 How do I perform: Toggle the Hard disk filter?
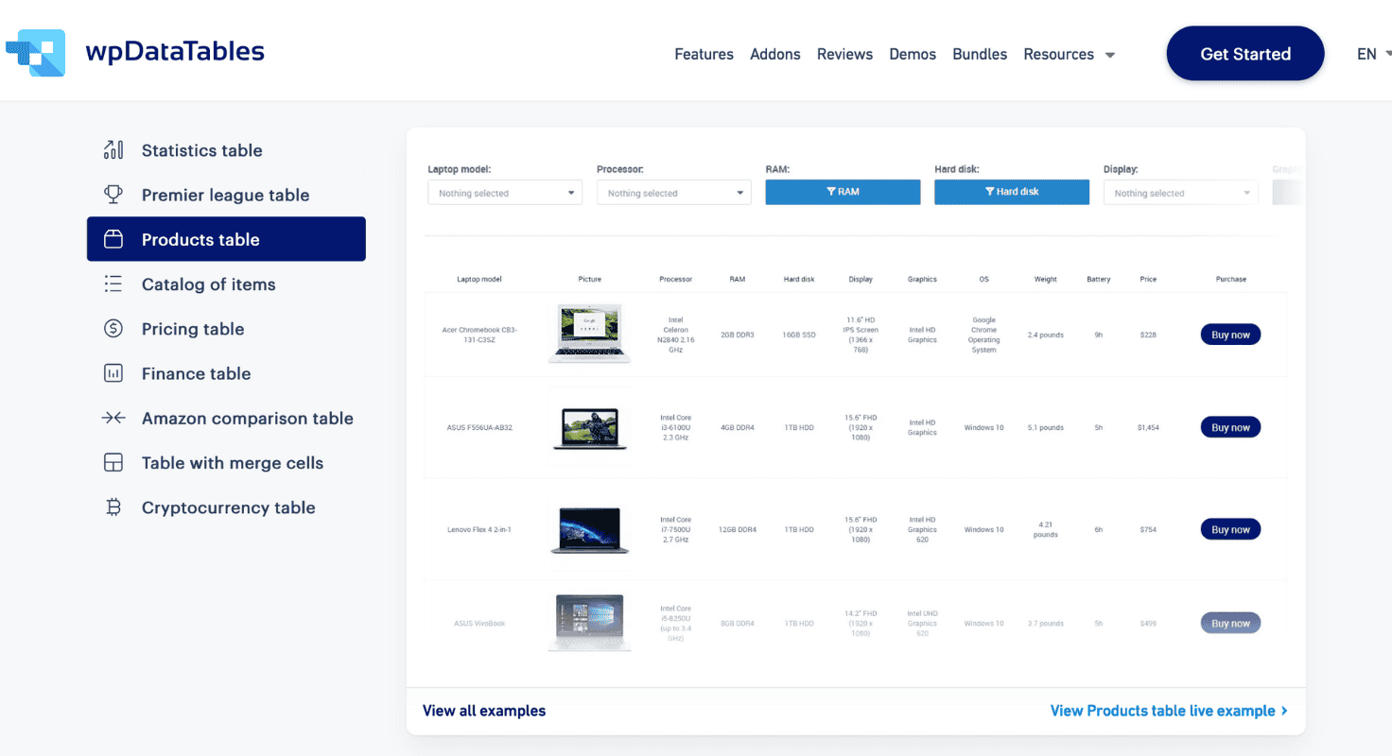(1011, 192)
